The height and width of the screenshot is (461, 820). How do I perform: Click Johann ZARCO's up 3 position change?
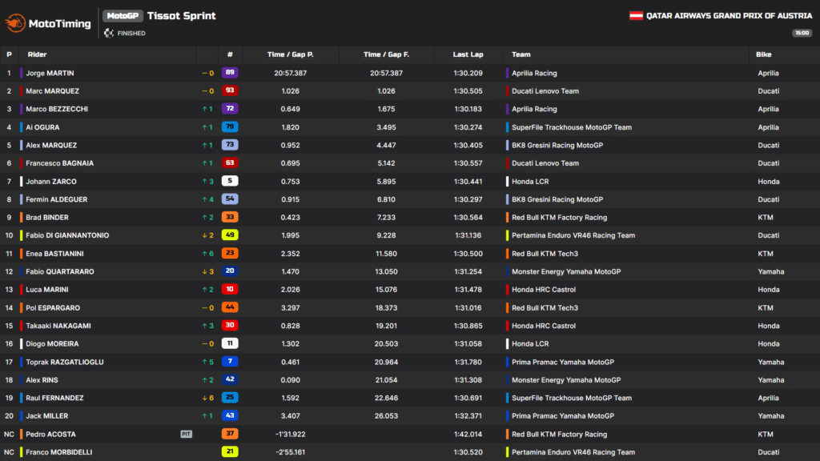tap(207, 182)
